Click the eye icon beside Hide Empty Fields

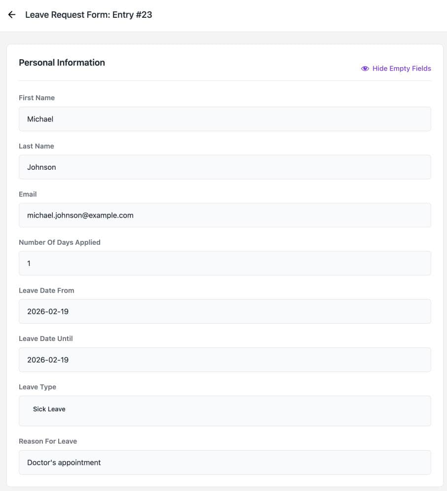tap(365, 69)
